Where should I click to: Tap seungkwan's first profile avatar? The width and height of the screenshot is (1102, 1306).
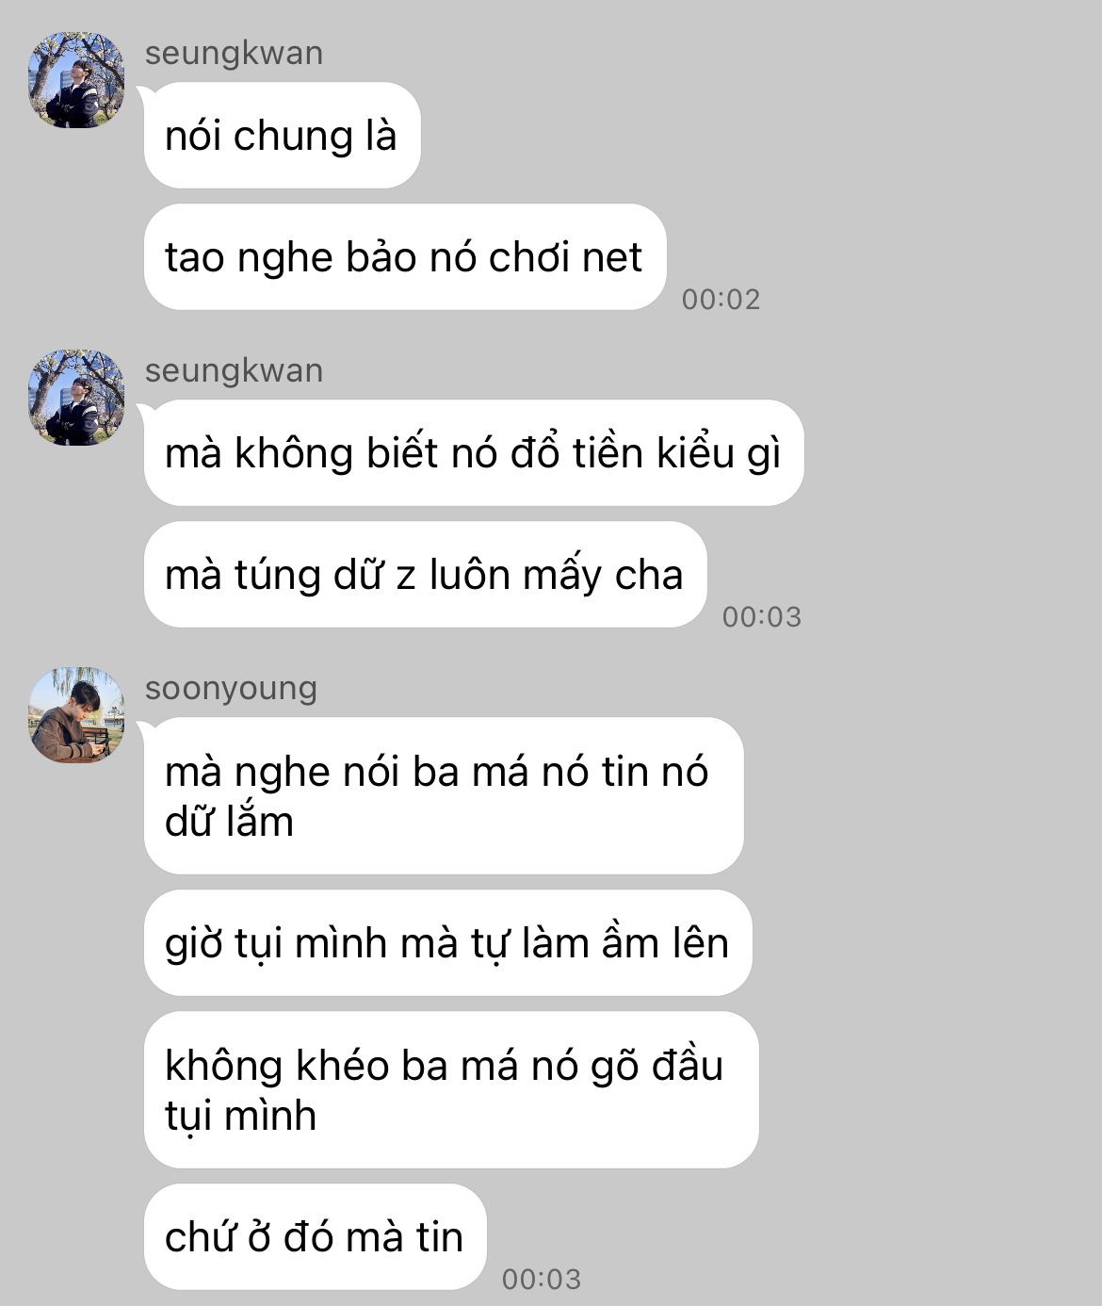point(76,80)
